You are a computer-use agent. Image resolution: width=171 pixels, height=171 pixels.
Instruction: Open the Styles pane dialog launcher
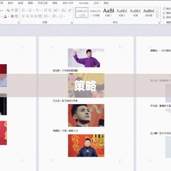click(159, 23)
